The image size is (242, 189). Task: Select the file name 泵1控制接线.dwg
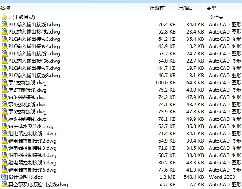[27, 83]
